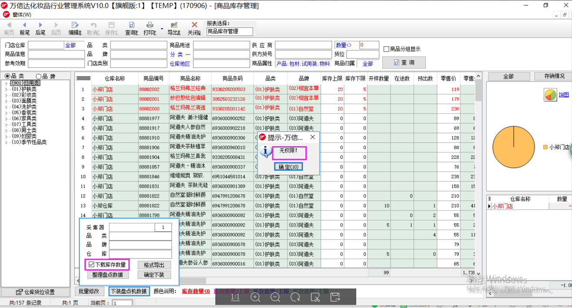Close the 提示 dialog with its X
Screen dimensions: 572x308
312,137
